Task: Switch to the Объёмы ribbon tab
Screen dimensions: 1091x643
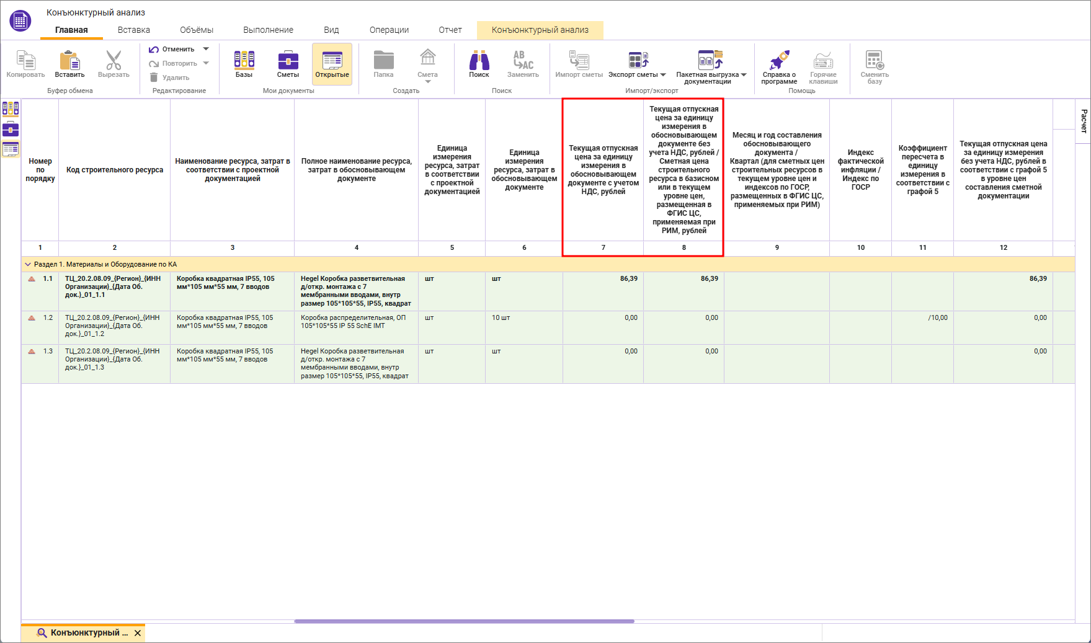Action: (x=196, y=30)
